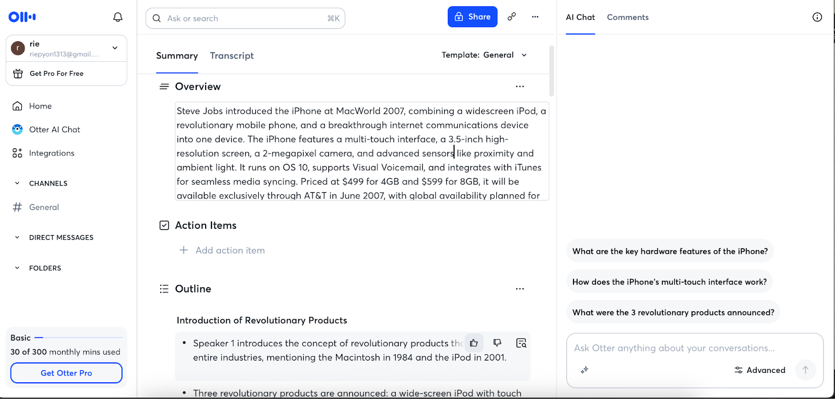The image size is (835, 399).
Task: Click the search magnifier icon
Action: click(157, 18)
